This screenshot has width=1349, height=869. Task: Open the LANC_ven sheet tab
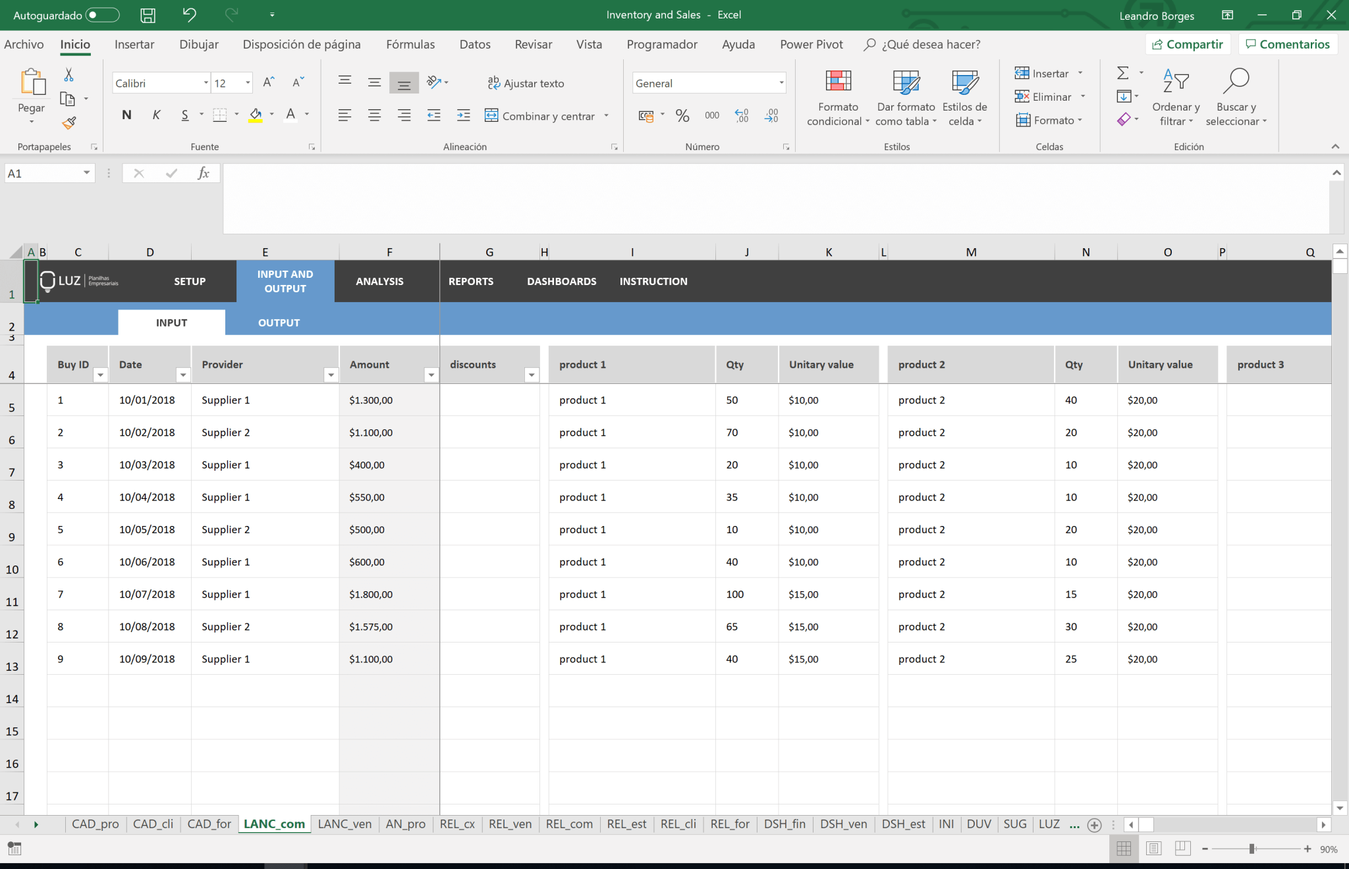tap(344, 824)
